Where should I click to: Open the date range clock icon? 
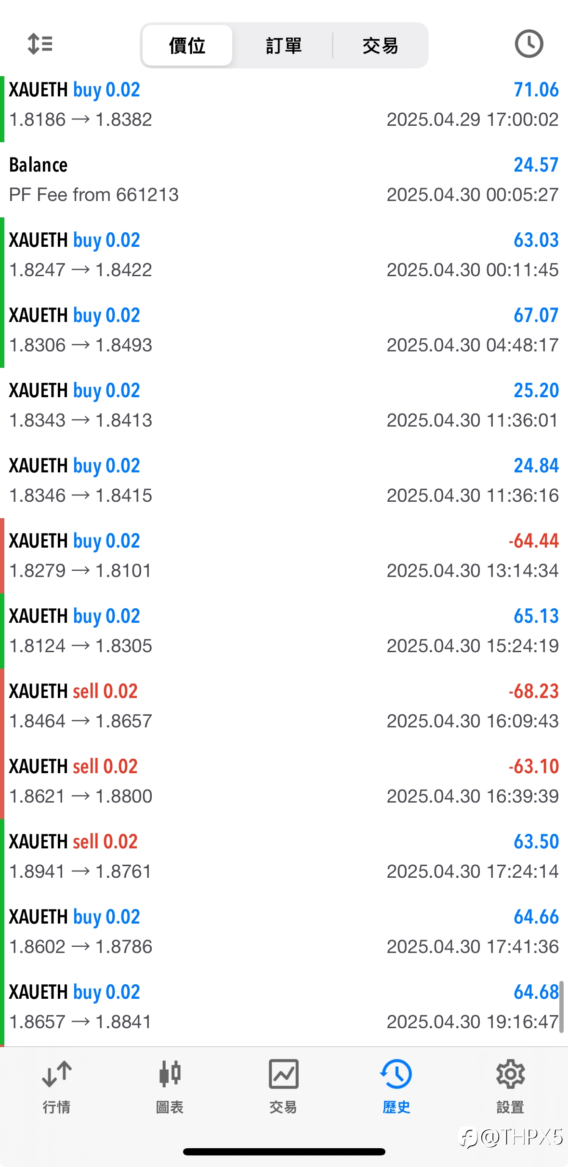coord(529,44)
